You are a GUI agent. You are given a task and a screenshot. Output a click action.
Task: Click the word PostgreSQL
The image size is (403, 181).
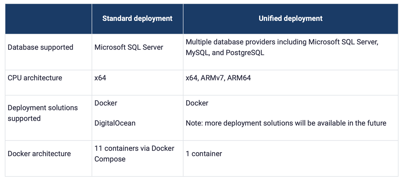click(245, 53)
